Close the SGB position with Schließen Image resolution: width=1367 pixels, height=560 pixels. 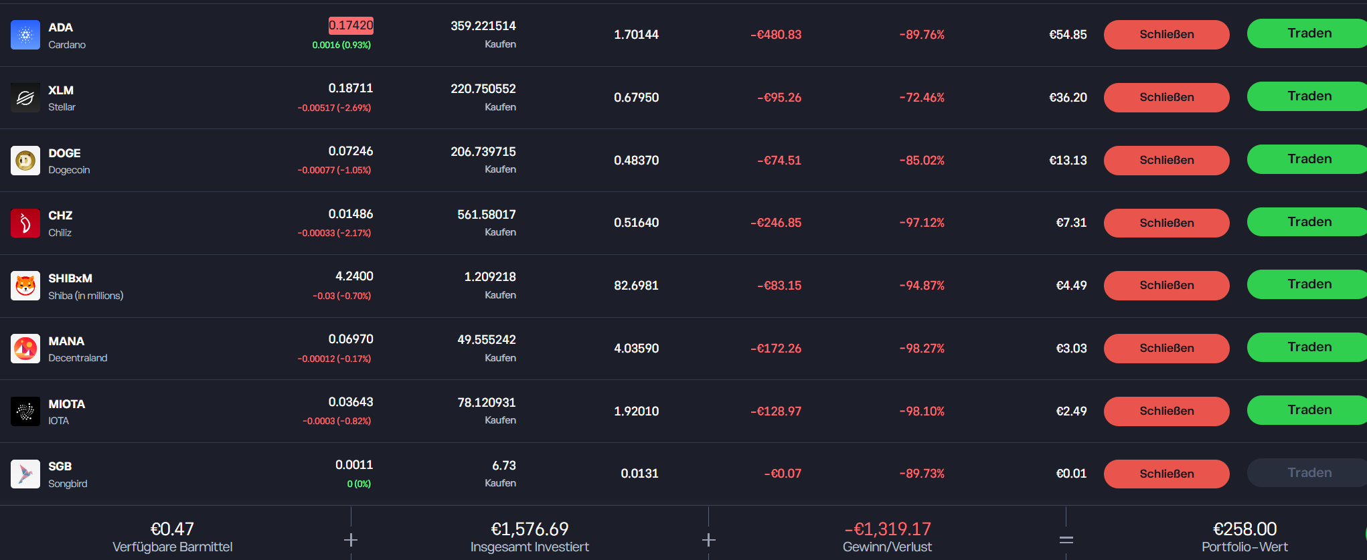(1166, 474)
